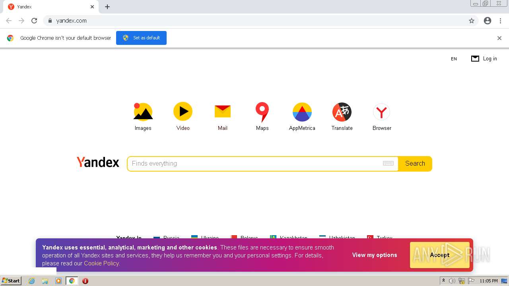
Task: Go back to previous page
Action: [9, 21]
